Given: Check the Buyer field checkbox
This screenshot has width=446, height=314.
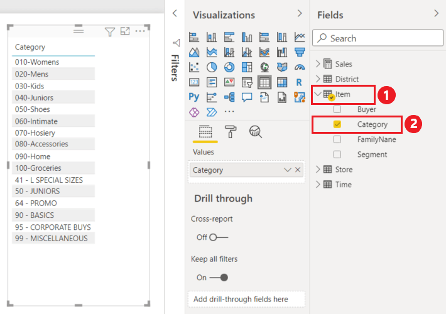Looking at the screenshot, I should 337,109.
